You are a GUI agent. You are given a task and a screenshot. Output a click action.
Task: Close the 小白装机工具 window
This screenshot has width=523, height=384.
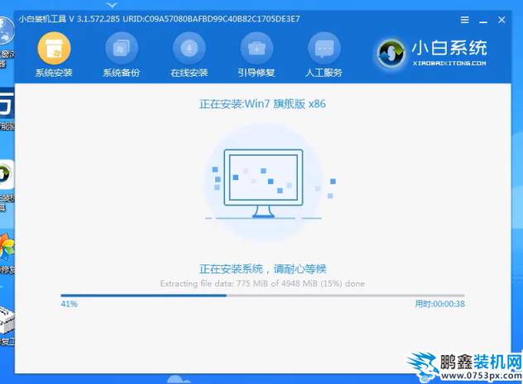[x=501, y=20]
